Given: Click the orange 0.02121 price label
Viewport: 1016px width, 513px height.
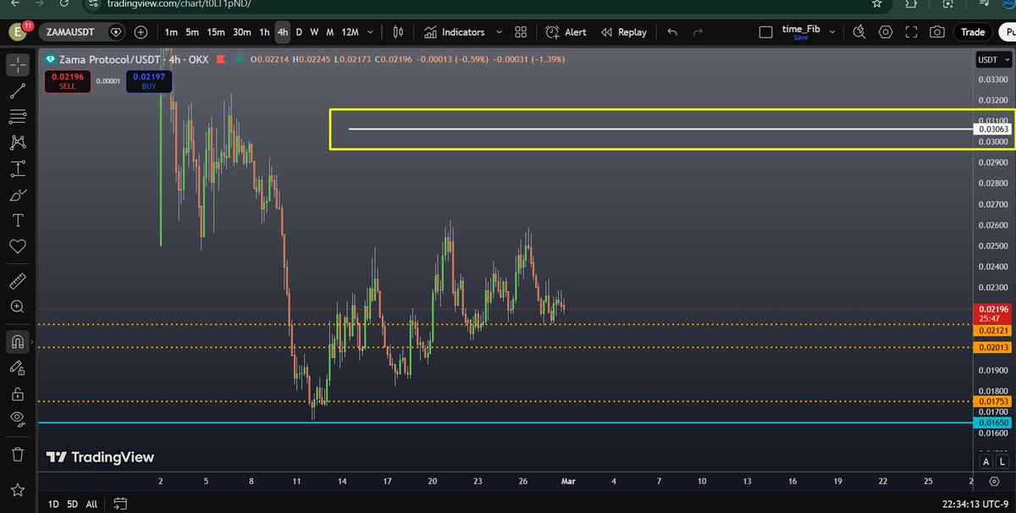Looking at the screenshot, I should coord(993,331).
